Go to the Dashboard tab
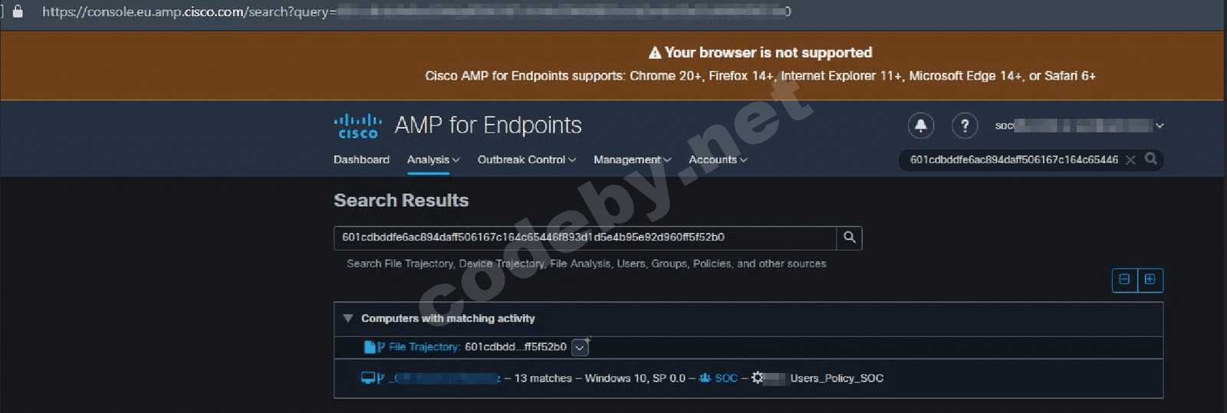Viewport: 1227px width, 413px height. click(361, 159)
